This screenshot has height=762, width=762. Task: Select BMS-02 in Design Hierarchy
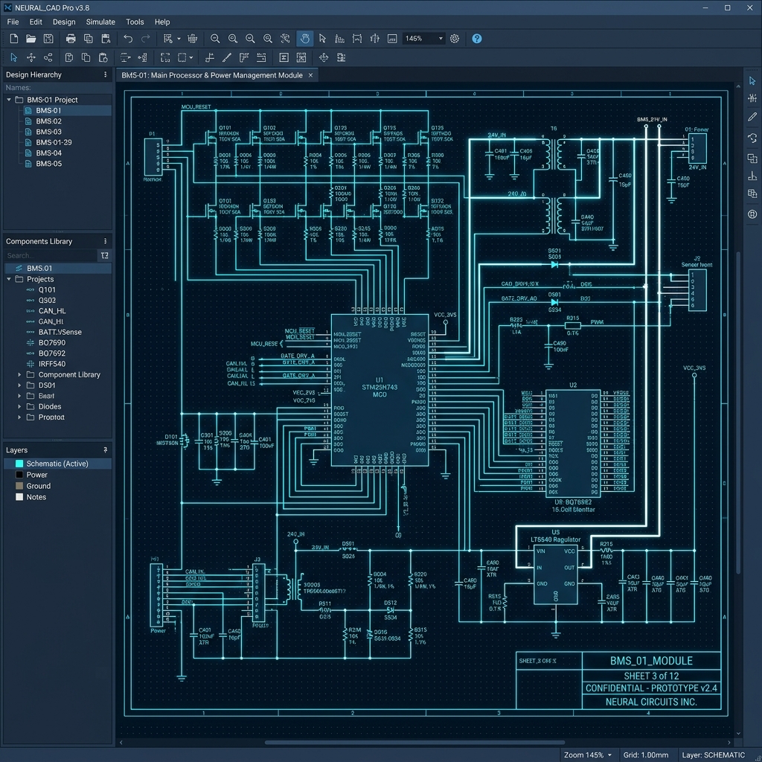[48, 121]
